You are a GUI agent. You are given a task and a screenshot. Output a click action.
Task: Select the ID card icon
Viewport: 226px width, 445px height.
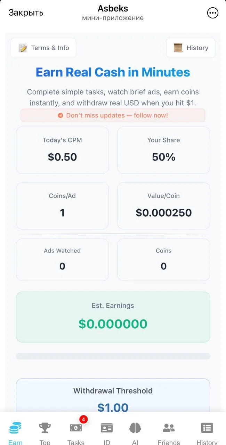coord(107,428)
